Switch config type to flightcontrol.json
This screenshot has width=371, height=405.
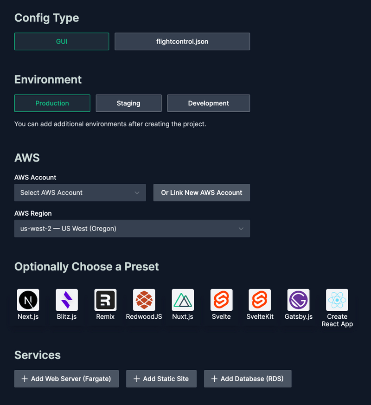[x=182, y=41]
